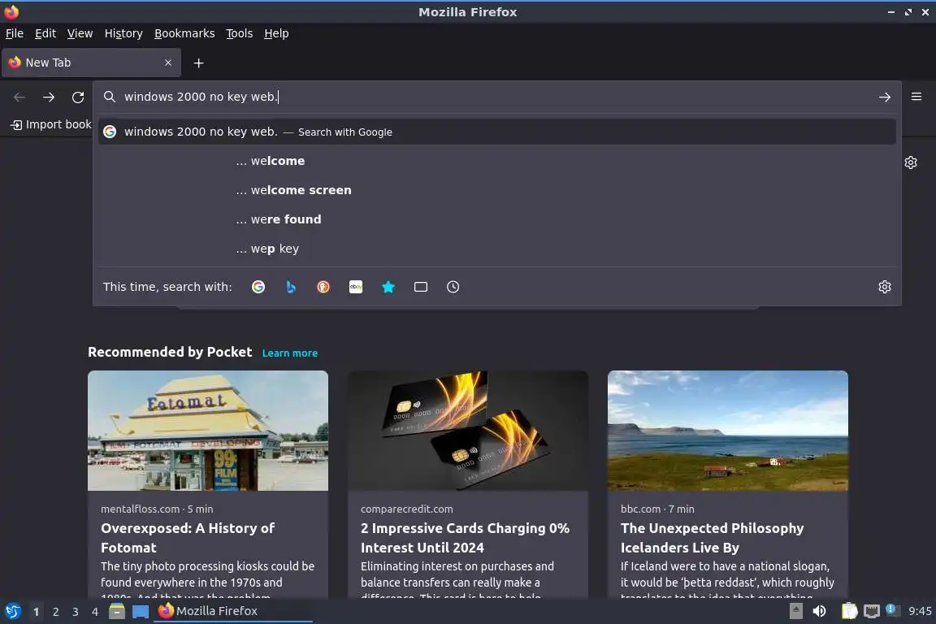Switch to workspace 2

point(55,612)
